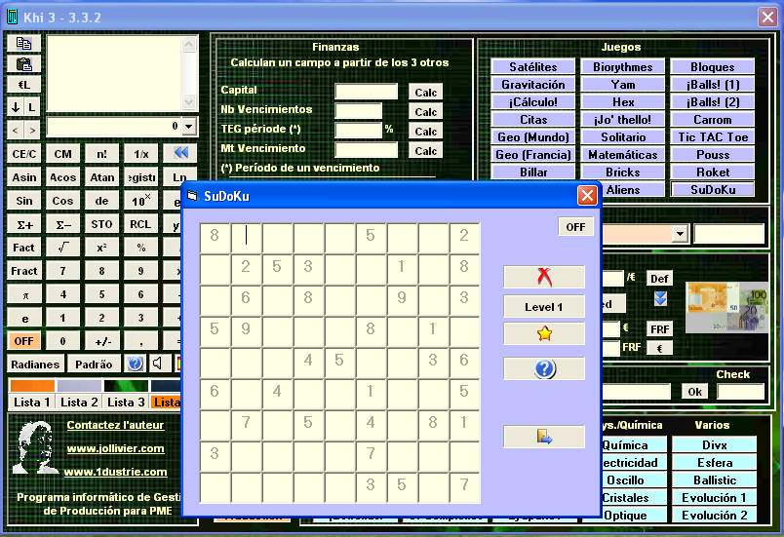
Task: Open the Tic TAC Toe game
Action: (713, 136)
